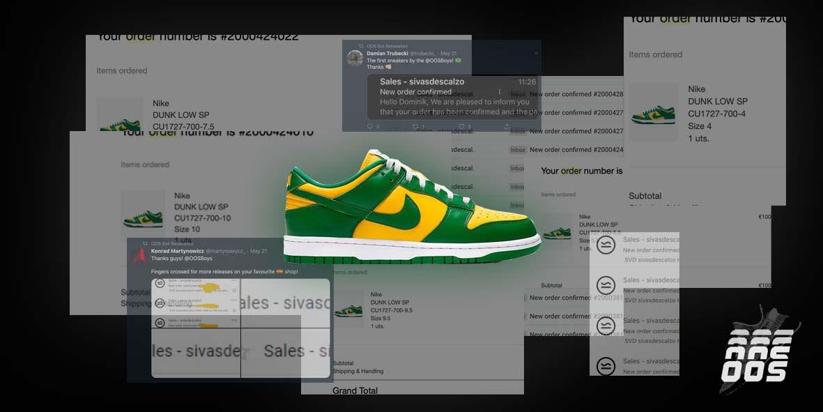Click the share icon on Damian's tweet

(x=507, y=126)
